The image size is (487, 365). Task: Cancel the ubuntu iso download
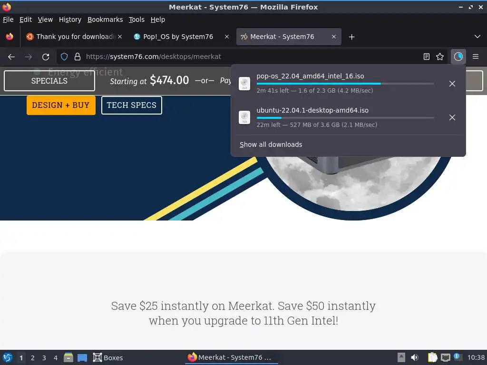pos(452,117)
